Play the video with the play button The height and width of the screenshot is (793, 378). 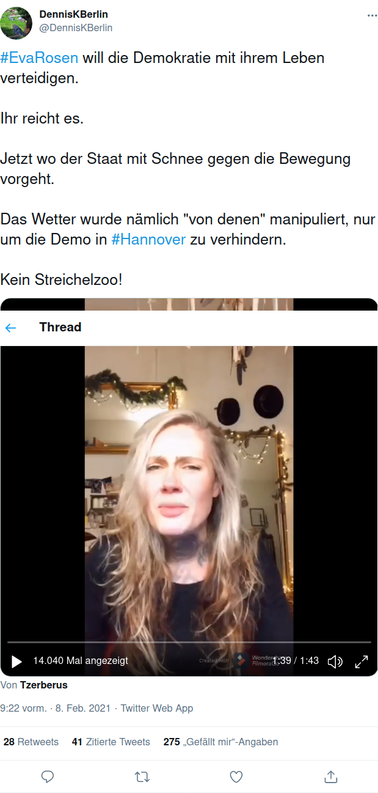(16, 662)
